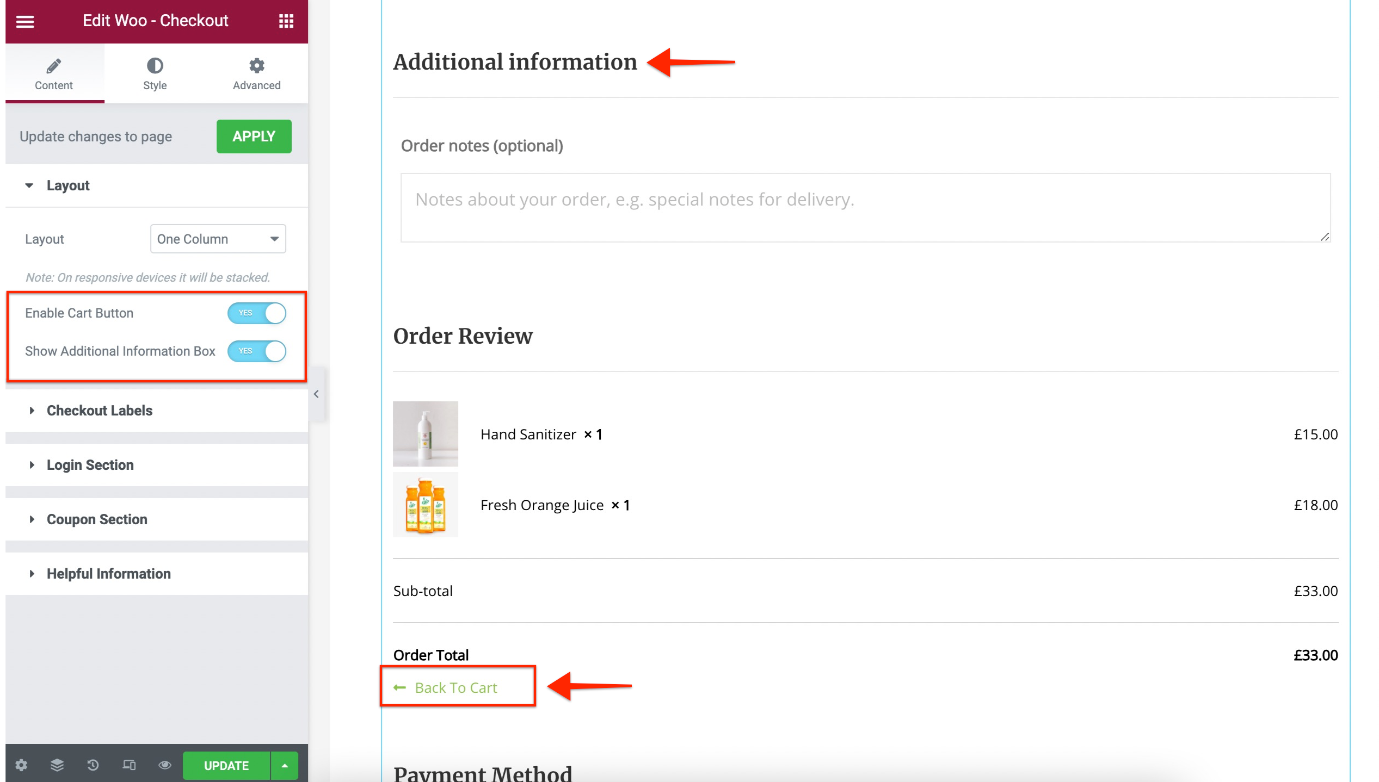Open Responsive Mode icon
The image size is (1379, 782).
coord(129,765)
